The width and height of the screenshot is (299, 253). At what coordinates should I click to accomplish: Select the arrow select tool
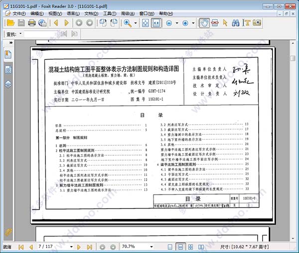pyautogui.click(x=225, y=23)
